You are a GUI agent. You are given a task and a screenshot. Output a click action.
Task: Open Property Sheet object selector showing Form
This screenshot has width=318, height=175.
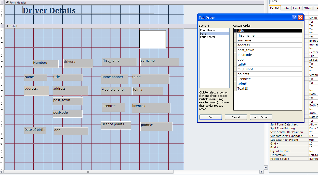click(294, 1)
